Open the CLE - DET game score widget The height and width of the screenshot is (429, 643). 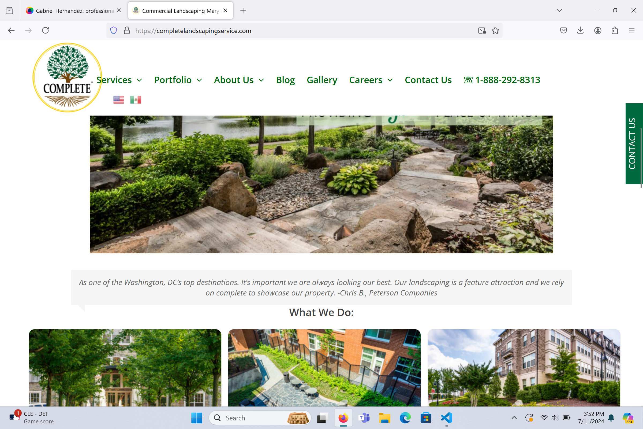(31, 417)
